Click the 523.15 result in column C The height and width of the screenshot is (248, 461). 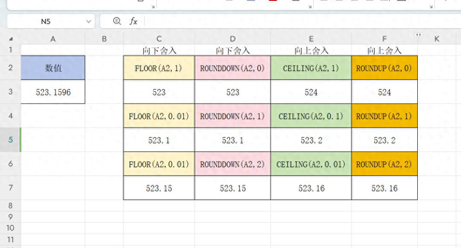click(159, 188)
